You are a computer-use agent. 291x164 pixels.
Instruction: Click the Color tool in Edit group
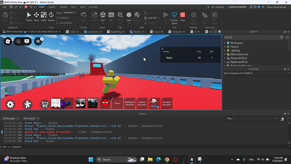click(x=129, y=17)
